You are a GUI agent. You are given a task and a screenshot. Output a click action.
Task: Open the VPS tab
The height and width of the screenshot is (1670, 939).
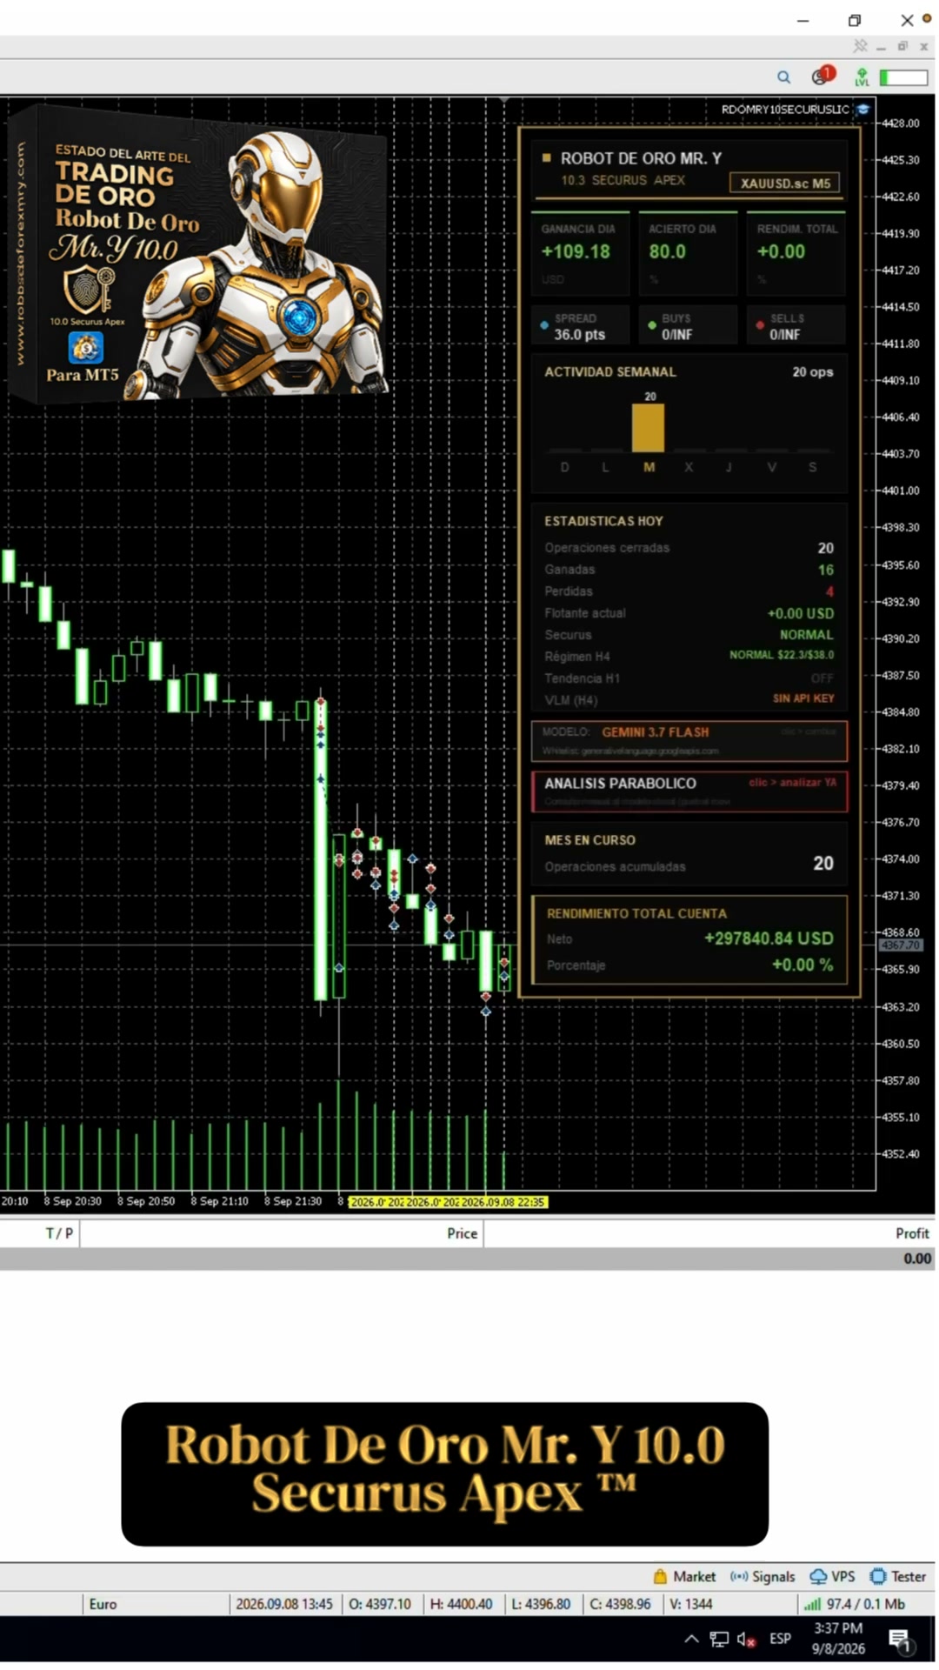coord(832,1576)
